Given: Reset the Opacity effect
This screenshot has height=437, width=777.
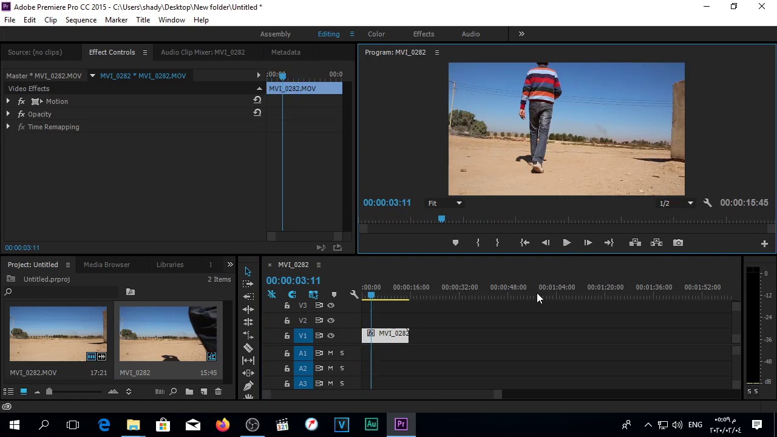Looking at the screenshot, I should (257, 113).
